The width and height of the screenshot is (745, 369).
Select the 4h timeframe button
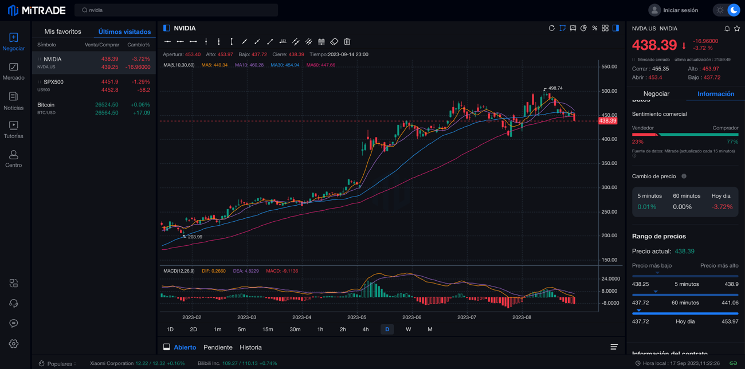point(366,329)
